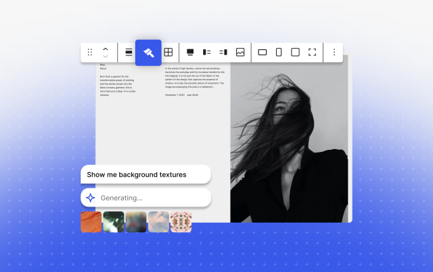Select the landscape rectangle aspect ratio
This screenshot has height=272, width=433.
pyautogui.click(x=263, y=52)
